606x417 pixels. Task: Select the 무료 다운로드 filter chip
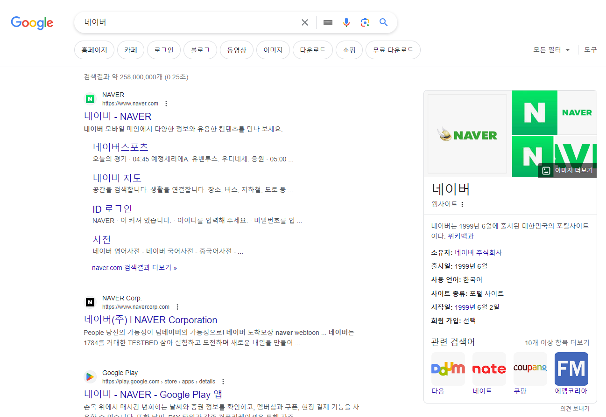[x=393, y=50]
